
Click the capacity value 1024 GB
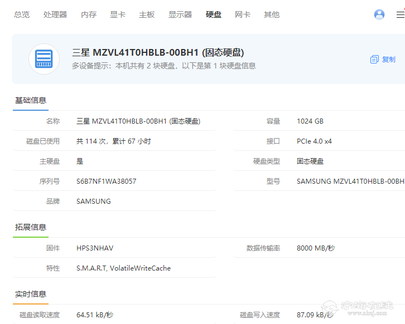(310, 121)
